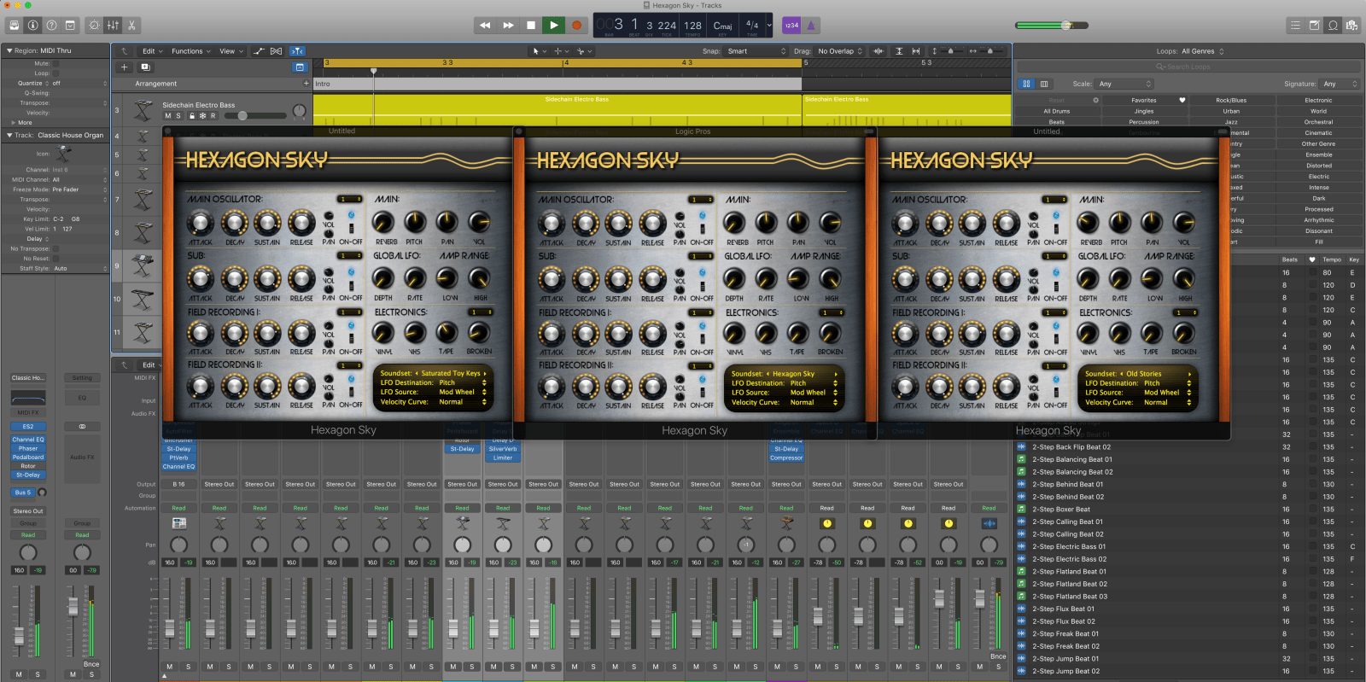Open the Scale Any dropdown
This screenshot has width=1366, height=682.
[1124, 84]
